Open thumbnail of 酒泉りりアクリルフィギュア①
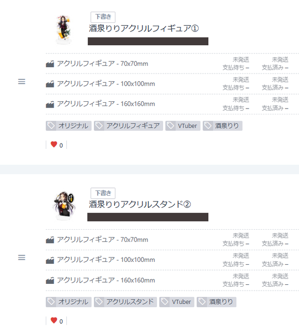Image resolution: width=299 pixels, height=331 pixels. pos(63,29)
